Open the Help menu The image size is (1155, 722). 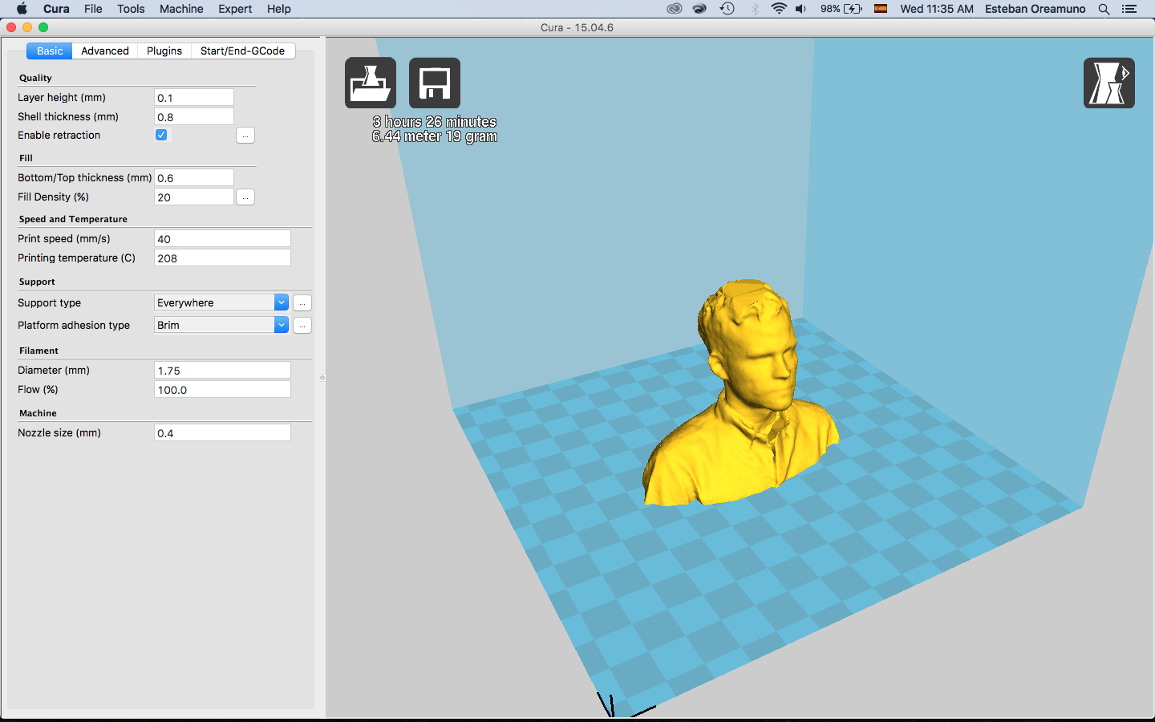279,9
